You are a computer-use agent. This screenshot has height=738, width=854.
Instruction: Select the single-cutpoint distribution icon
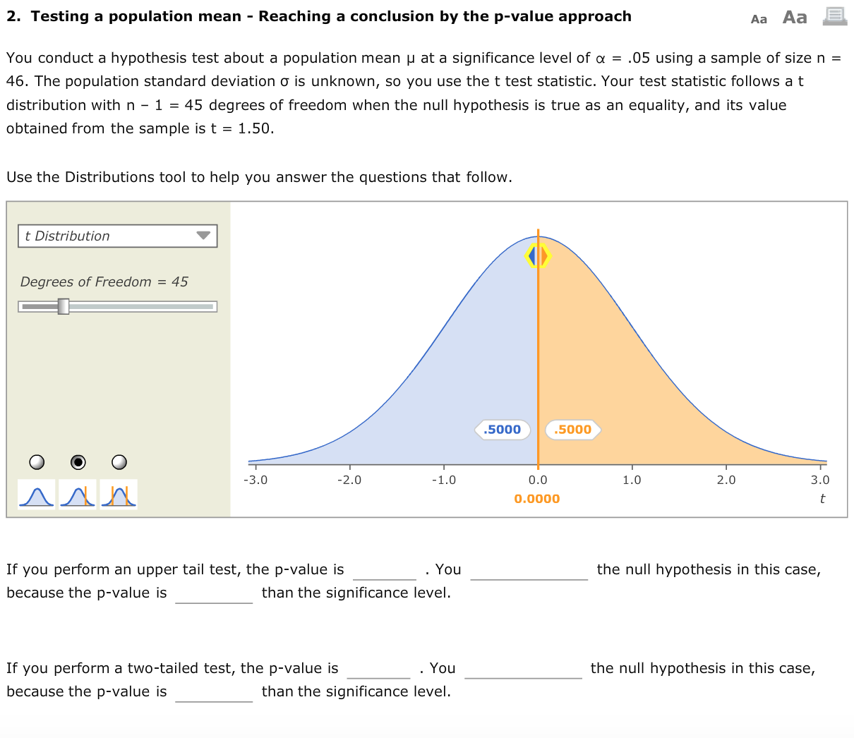point(78,494)
